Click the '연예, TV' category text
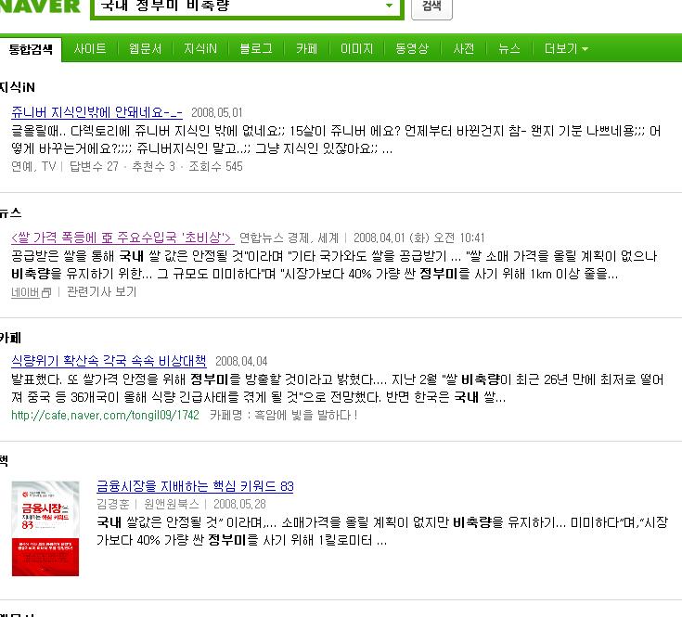The image size is (682, 617). pyautogui.click(x=33, y=166)
